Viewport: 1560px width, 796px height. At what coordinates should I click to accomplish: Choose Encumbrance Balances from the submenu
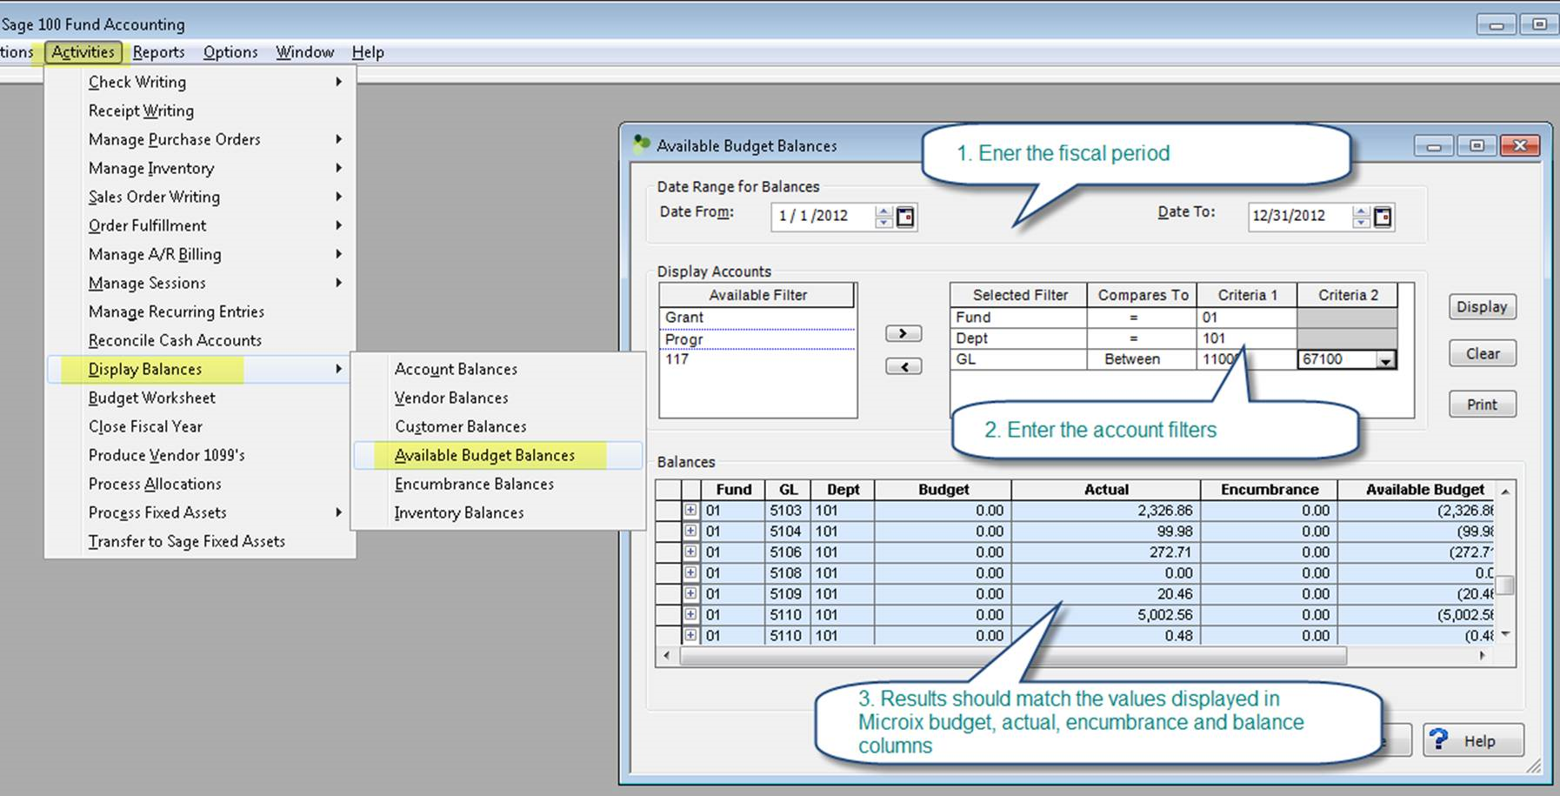pyautogui.click(x=474, y=484)
